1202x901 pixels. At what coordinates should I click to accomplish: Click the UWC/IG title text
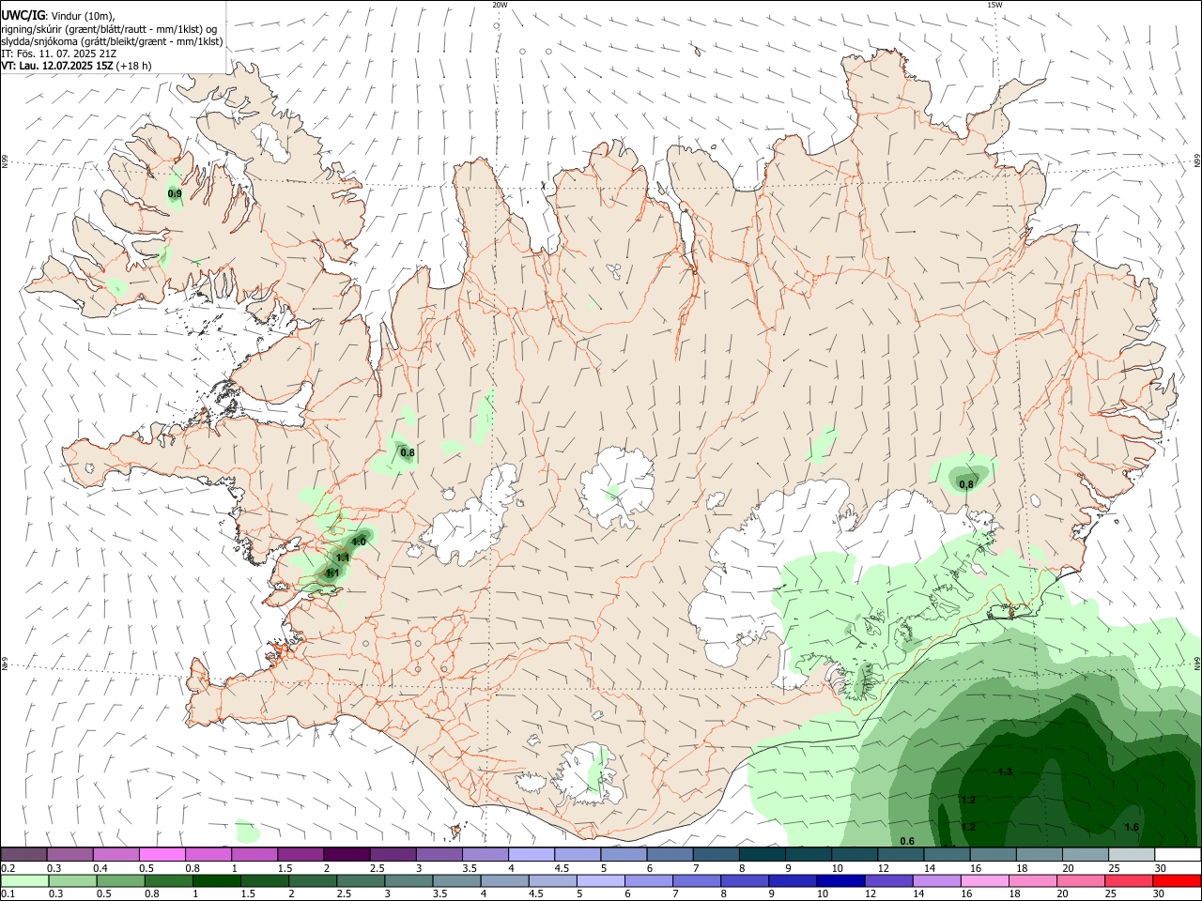coord(23,16)
